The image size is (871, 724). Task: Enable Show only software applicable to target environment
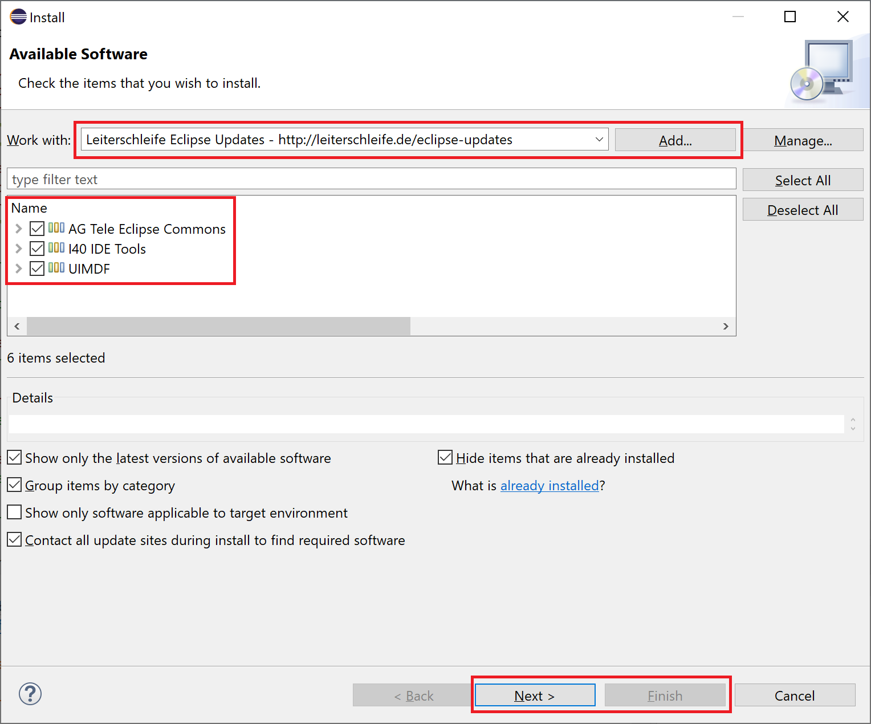(14, 513)
